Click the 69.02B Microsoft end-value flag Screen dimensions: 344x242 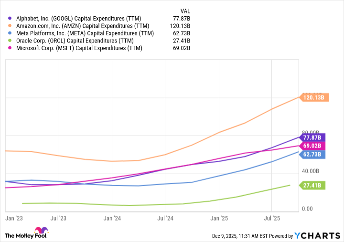coord(313,146)
